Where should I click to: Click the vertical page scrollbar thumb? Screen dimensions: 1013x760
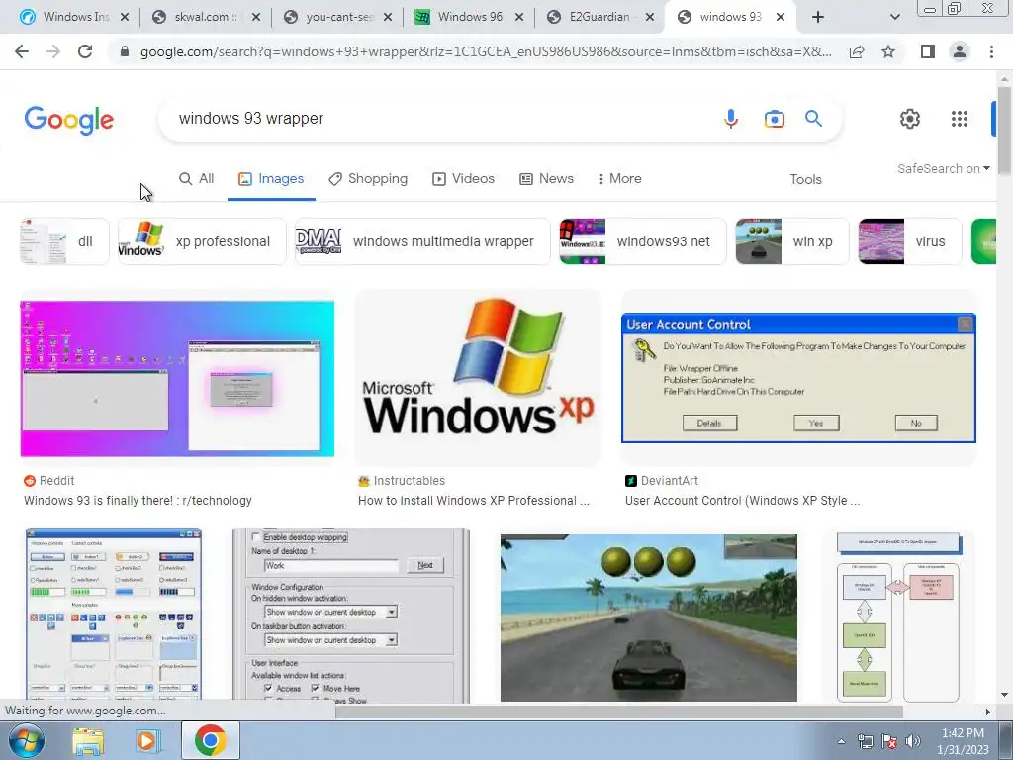click(1004, 130)
